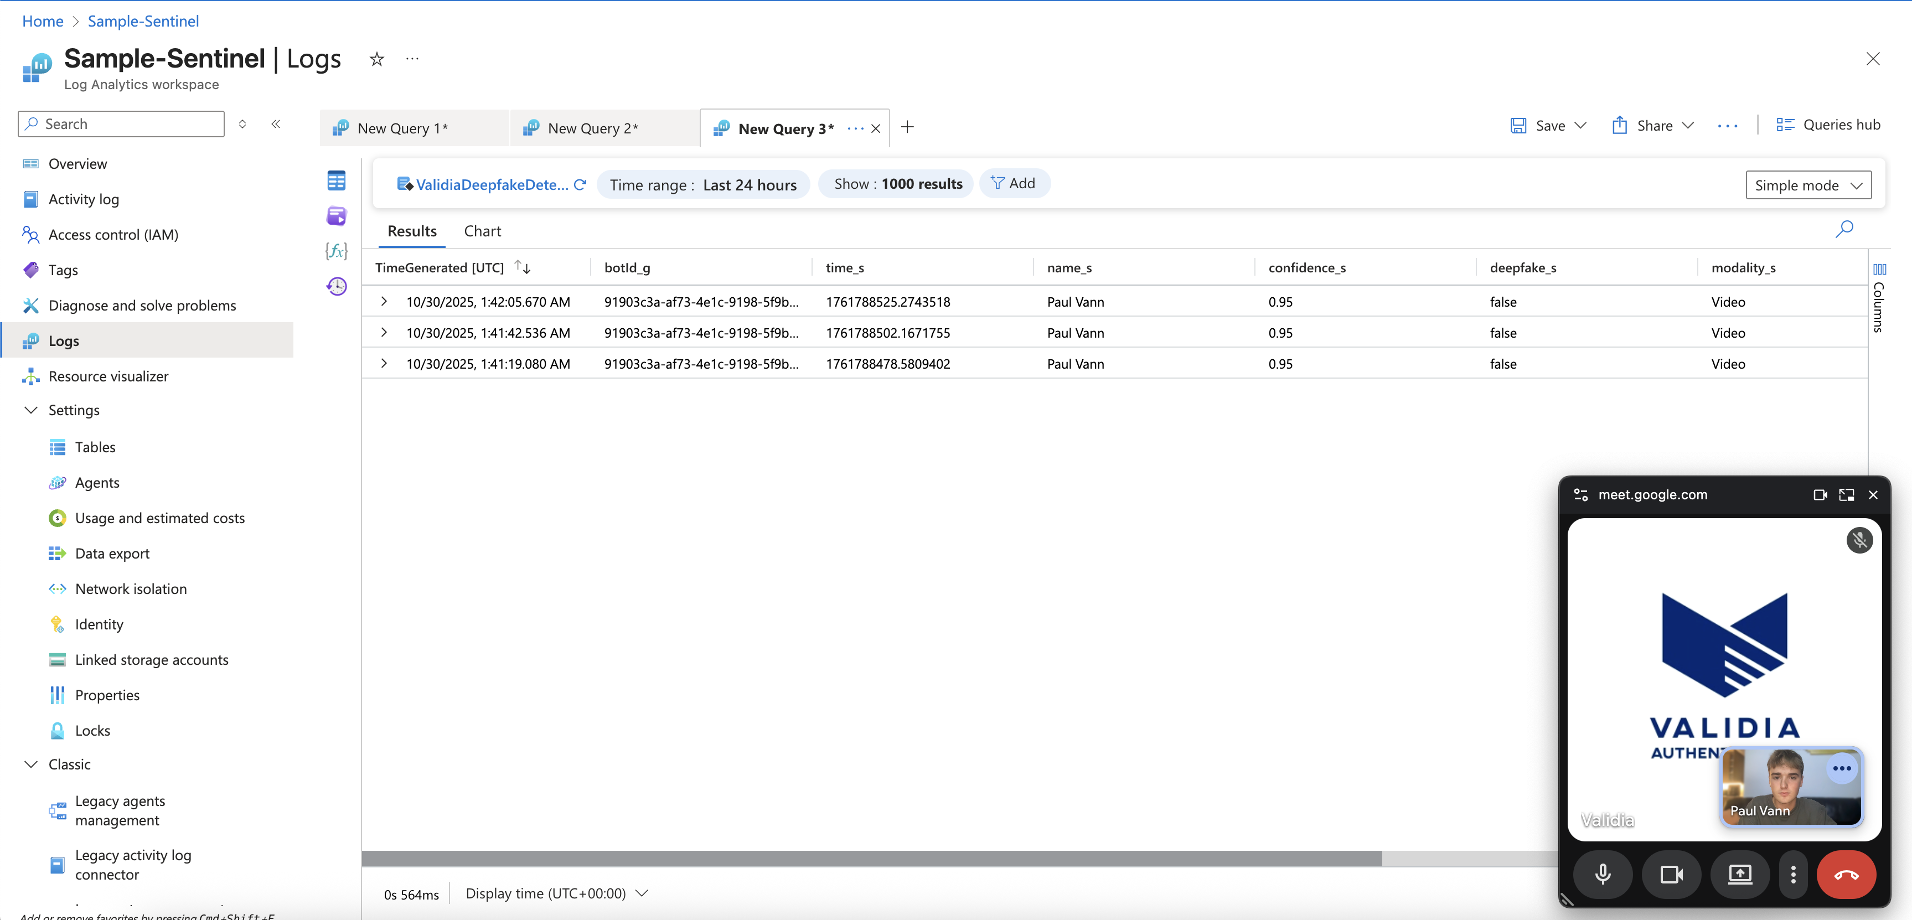Toggle the microphone in Meet popup
1912x920 pixels.
coord(1603,875)
